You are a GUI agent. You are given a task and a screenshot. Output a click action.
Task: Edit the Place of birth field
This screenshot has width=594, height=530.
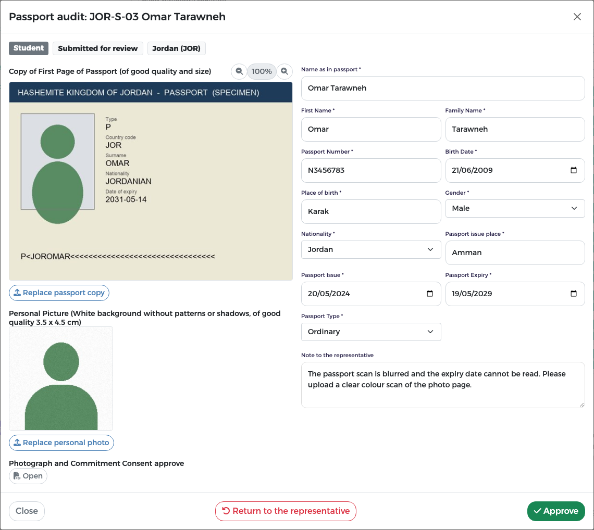371,211
